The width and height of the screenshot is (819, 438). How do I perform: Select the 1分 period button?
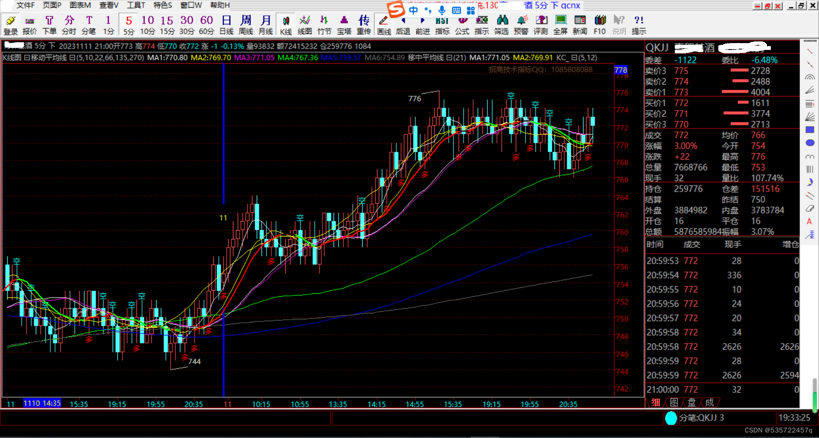click(108, 25)
